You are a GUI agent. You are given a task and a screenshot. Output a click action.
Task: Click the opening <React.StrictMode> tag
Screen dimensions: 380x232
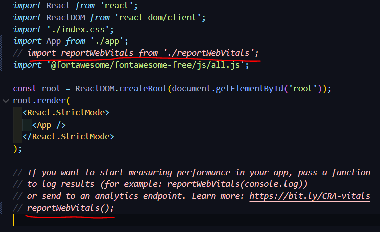point(66,112)
